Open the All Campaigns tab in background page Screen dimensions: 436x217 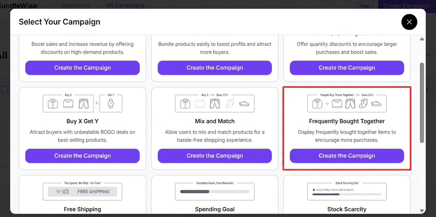tap(125, 5)
